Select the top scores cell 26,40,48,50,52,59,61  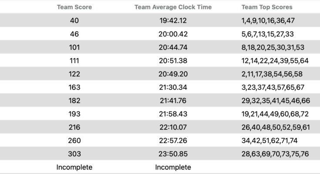tap(275, 127)
